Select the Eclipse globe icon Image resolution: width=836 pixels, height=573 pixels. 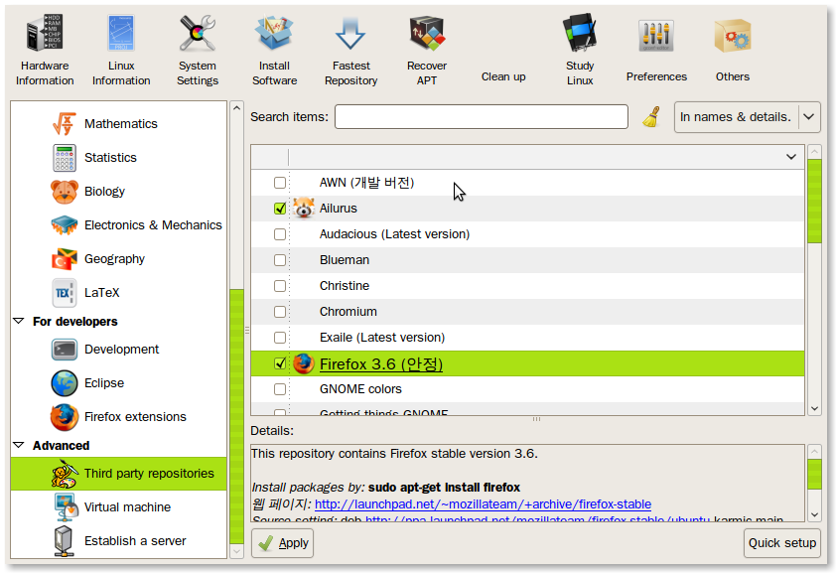pyautogui.click(x=64, y=383)
